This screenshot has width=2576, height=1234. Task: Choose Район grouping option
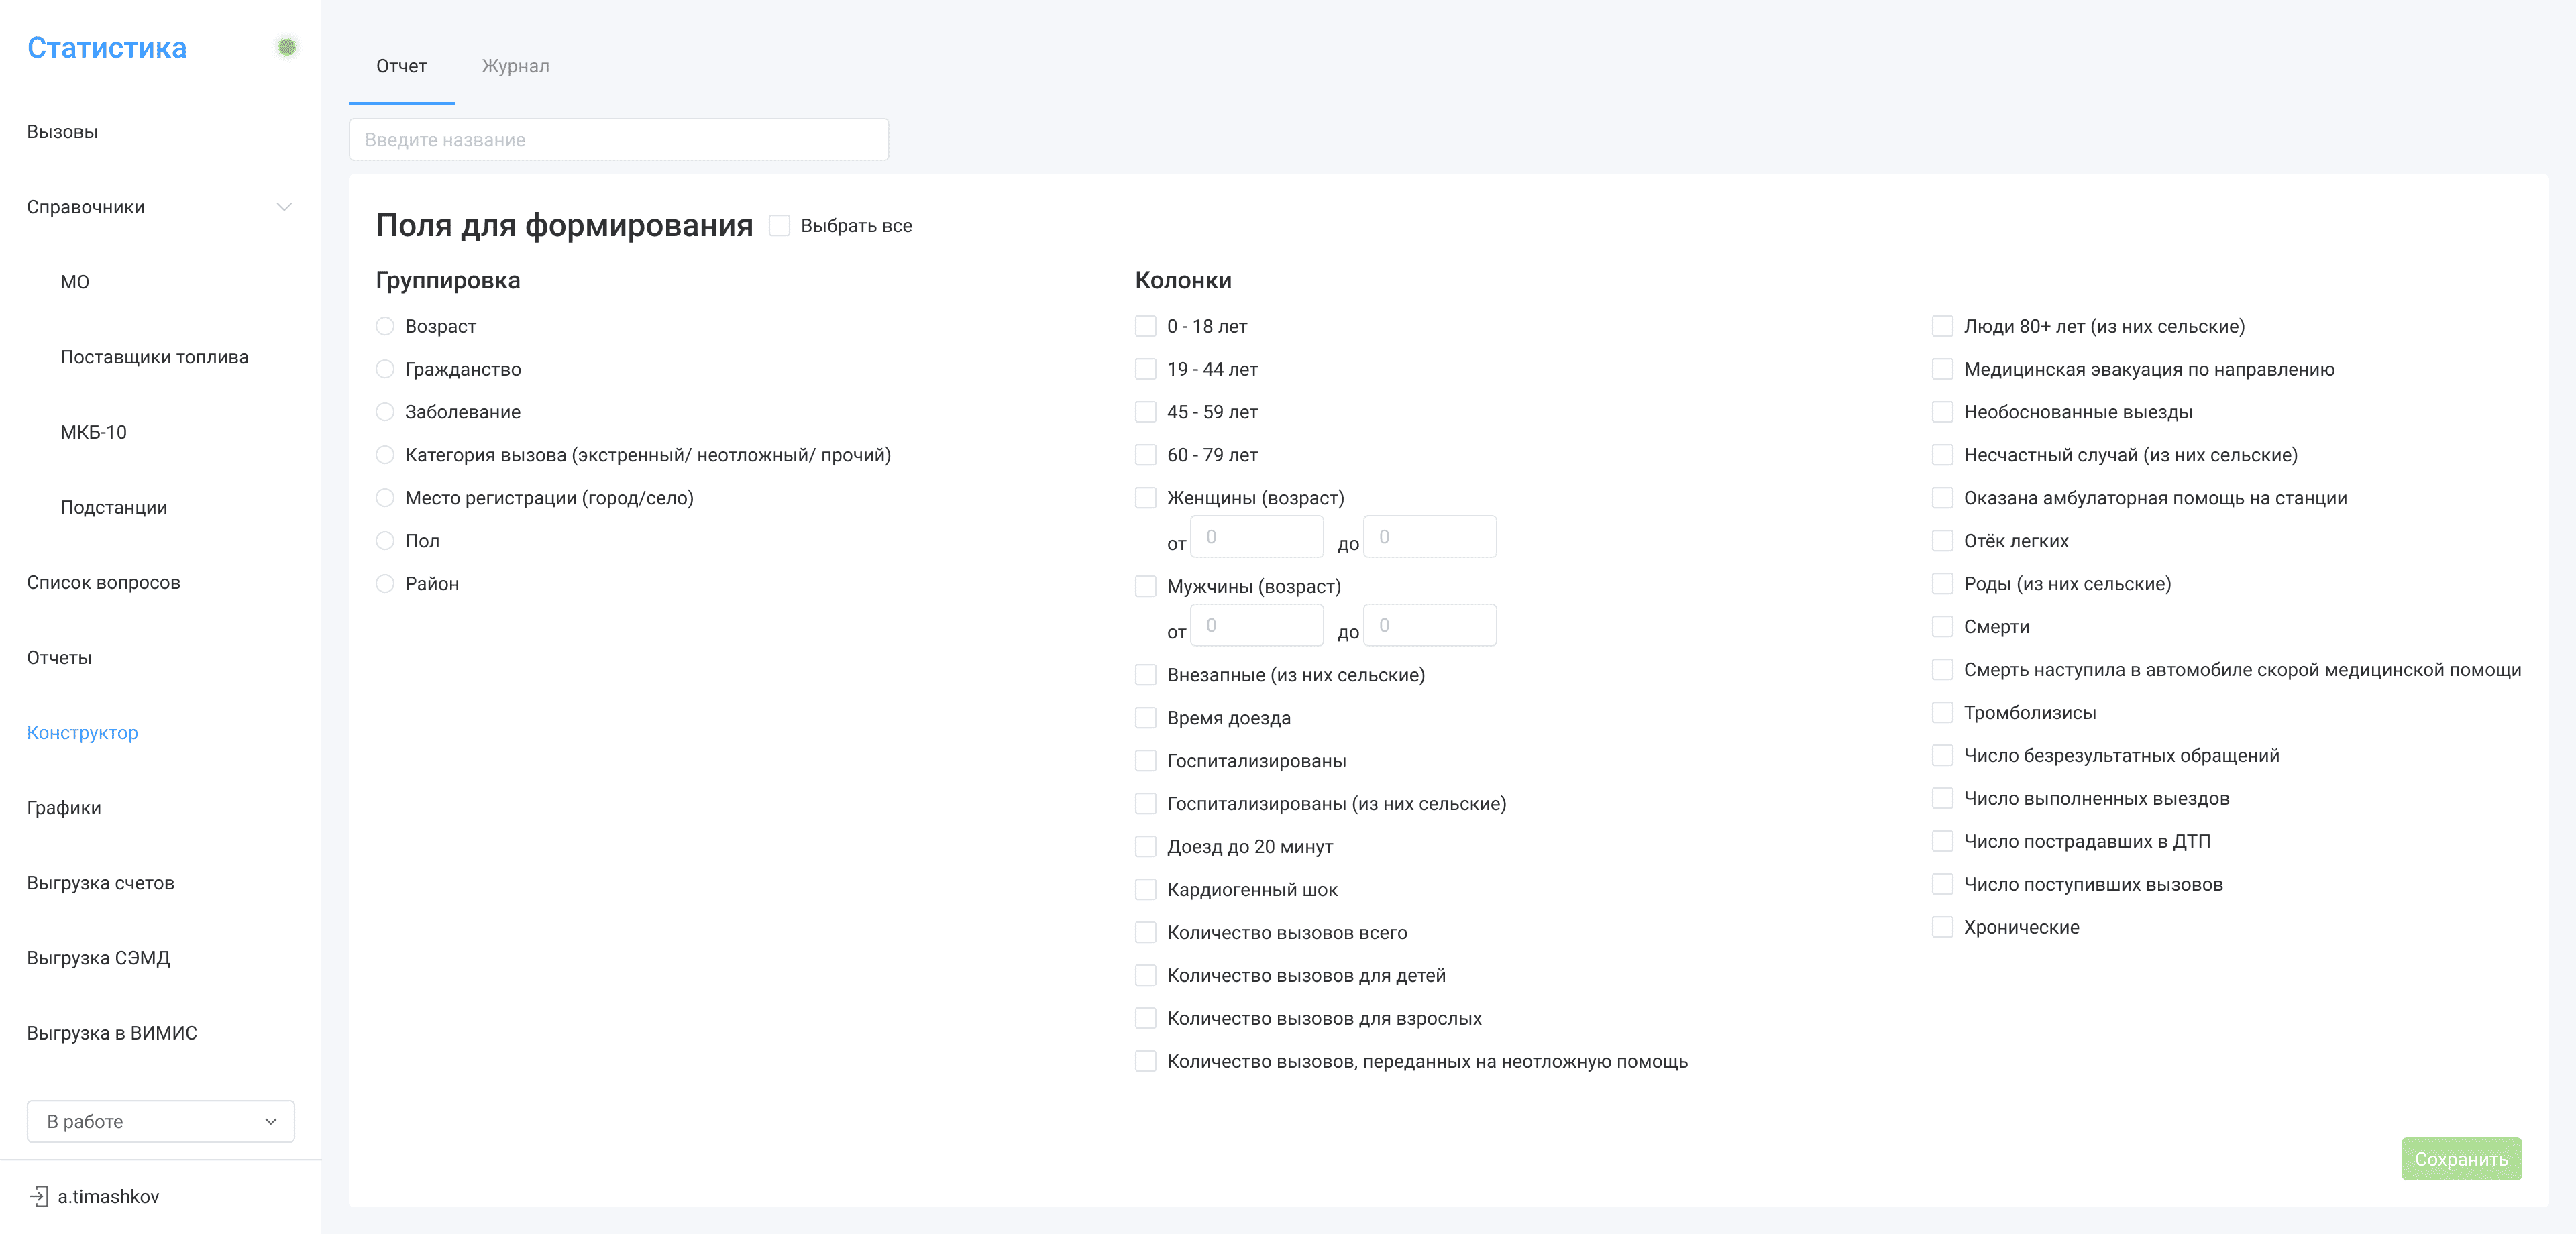pos(385,584)
